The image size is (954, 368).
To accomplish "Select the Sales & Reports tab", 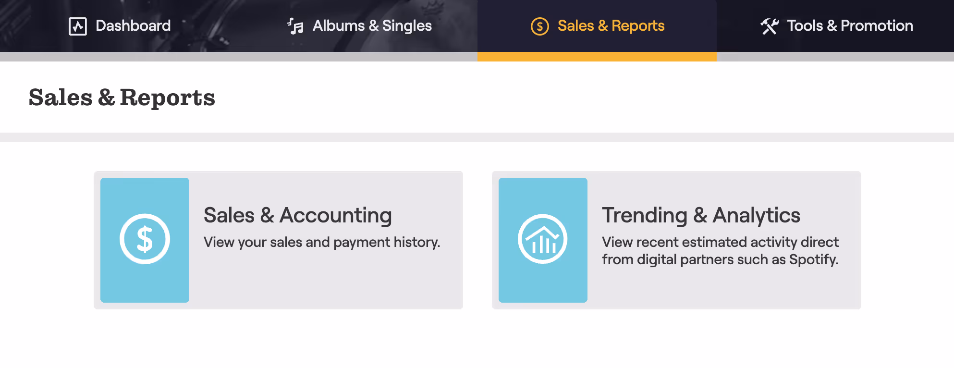I will point(597,26).
